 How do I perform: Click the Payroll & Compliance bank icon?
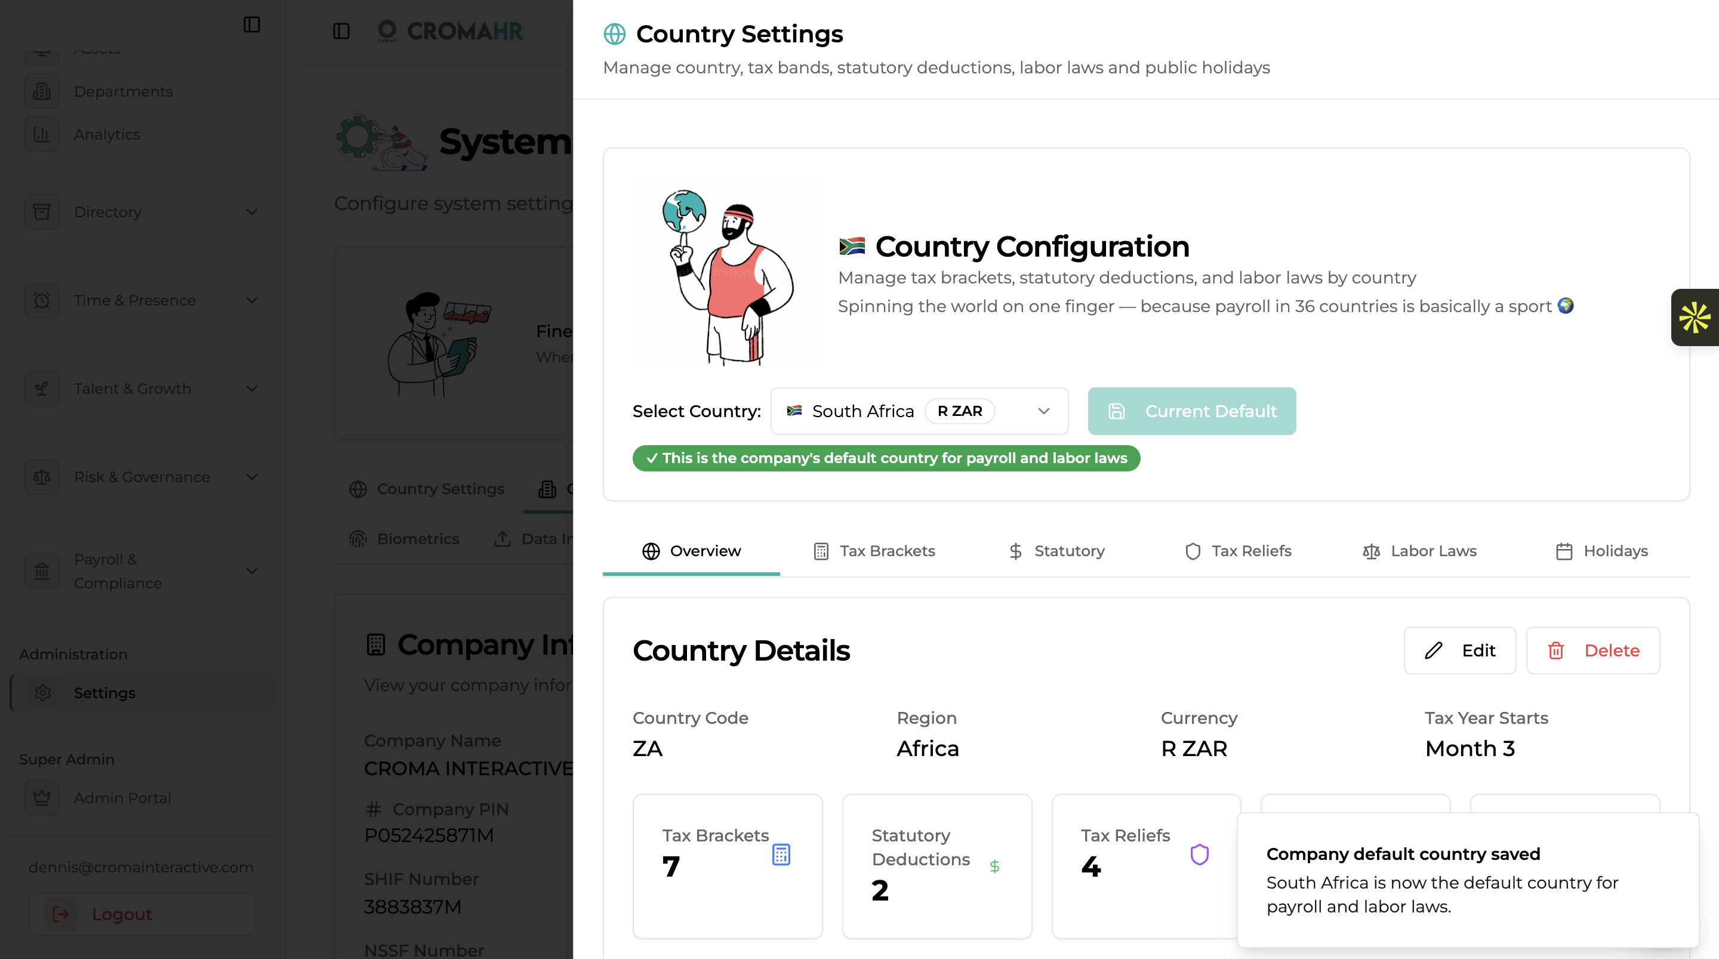tap(41, 571)
